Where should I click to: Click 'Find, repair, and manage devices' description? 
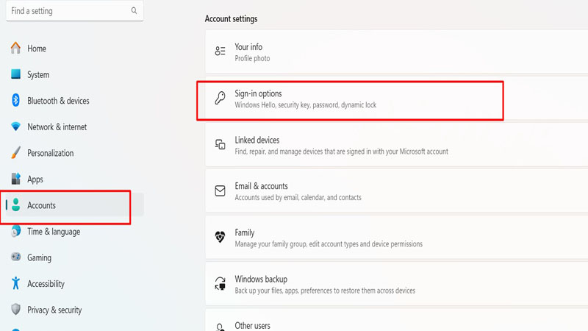[341, 152]
